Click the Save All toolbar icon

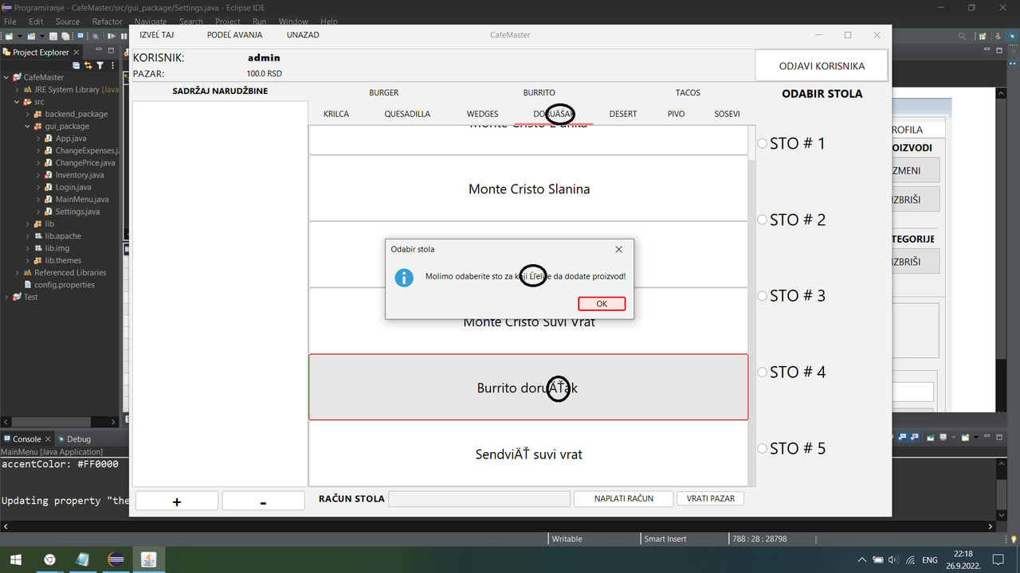pos(65,35)
